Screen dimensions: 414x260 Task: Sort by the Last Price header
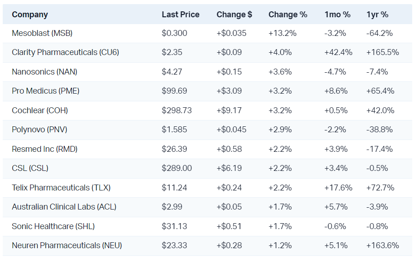(x=181, y=15)
